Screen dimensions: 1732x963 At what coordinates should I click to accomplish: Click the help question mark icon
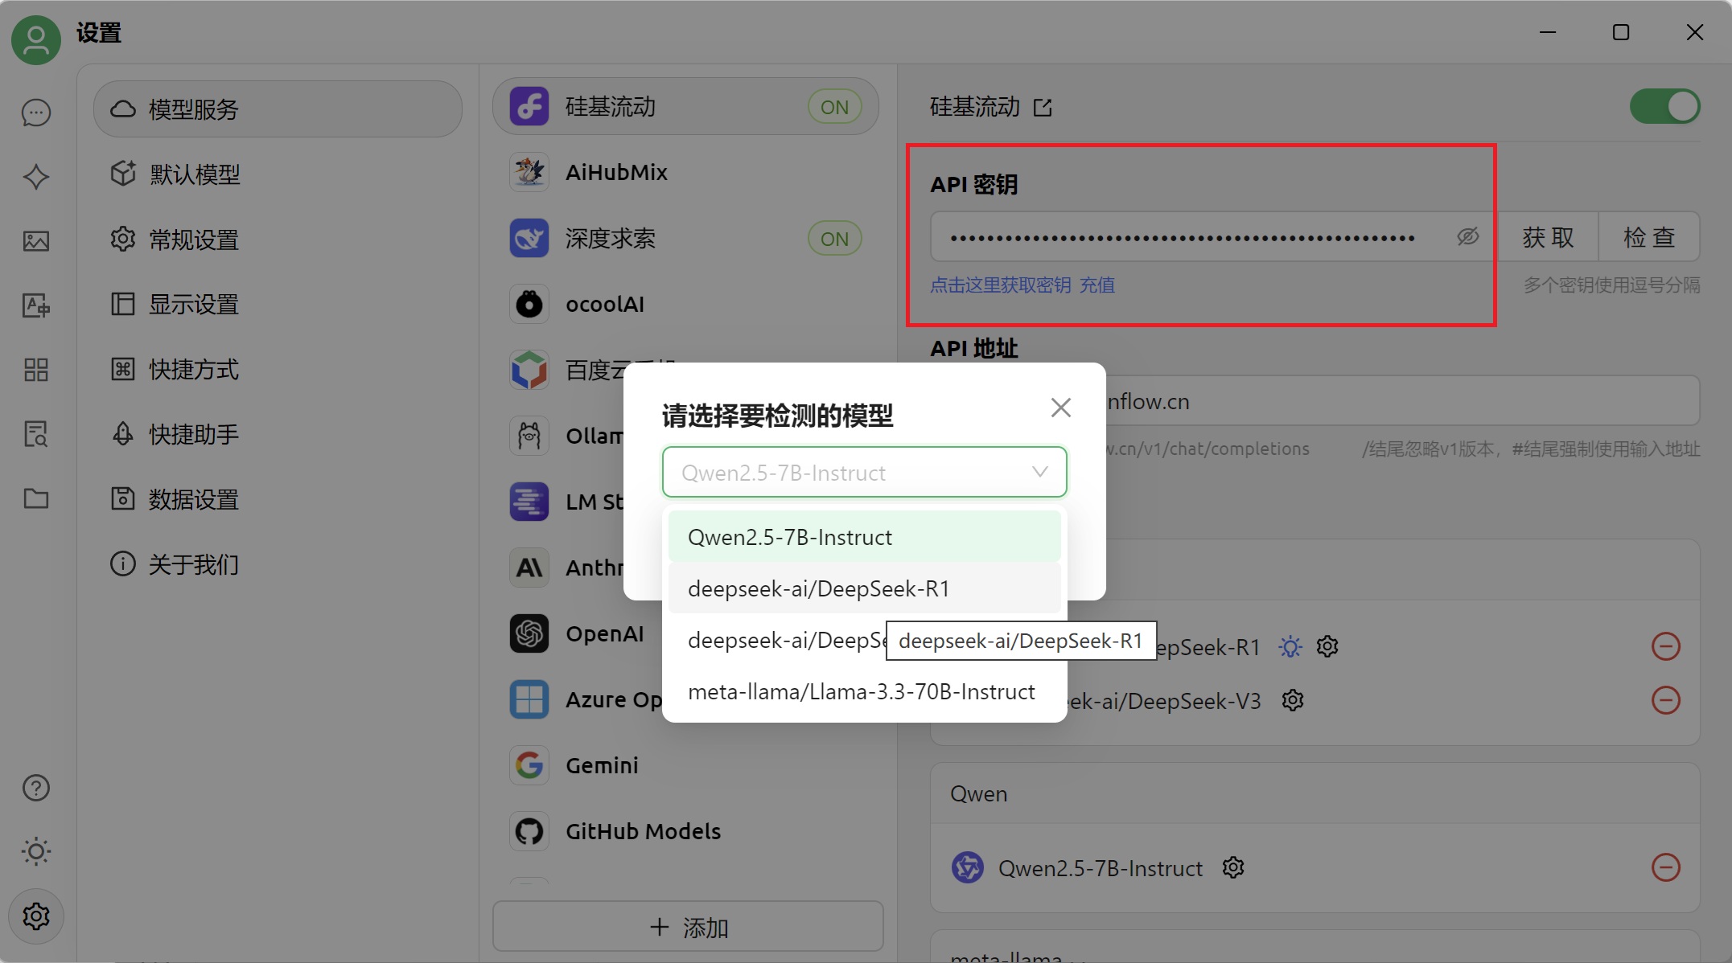(x=36, y=788)
